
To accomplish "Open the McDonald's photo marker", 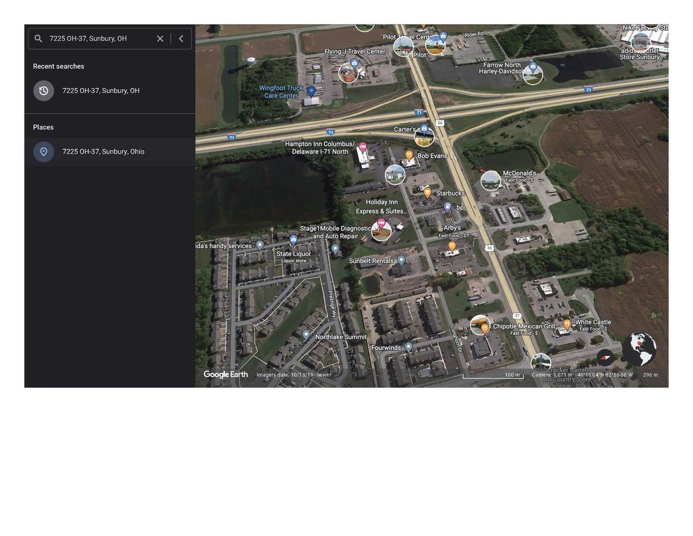I will click(490, 180).
